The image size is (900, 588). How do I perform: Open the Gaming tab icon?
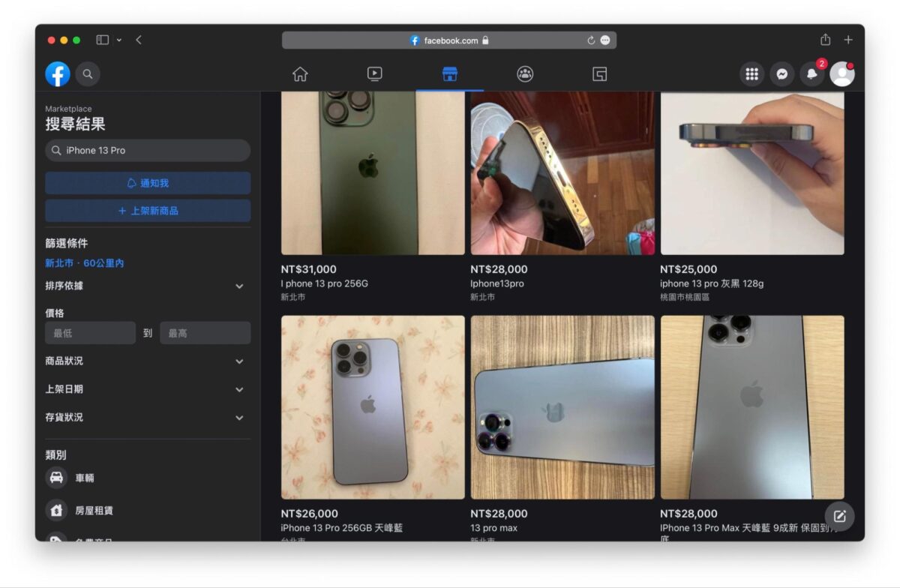coord(599,73)
